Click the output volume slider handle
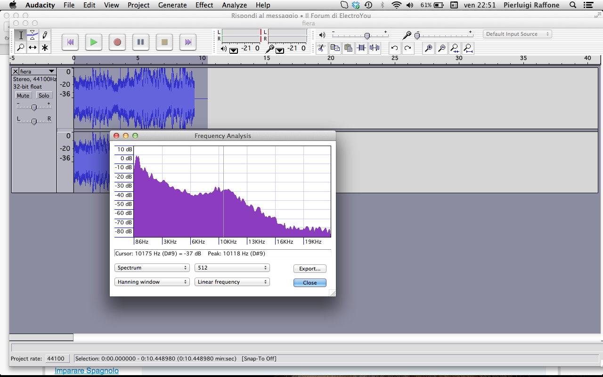The height and width of the screenshot is (377, 603). coord(367,36)
